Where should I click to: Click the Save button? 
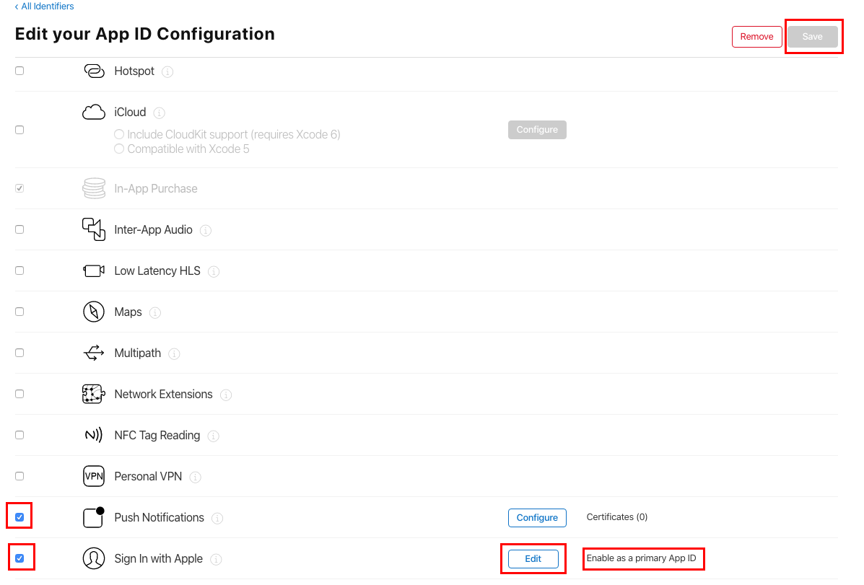tap(813, 36)
